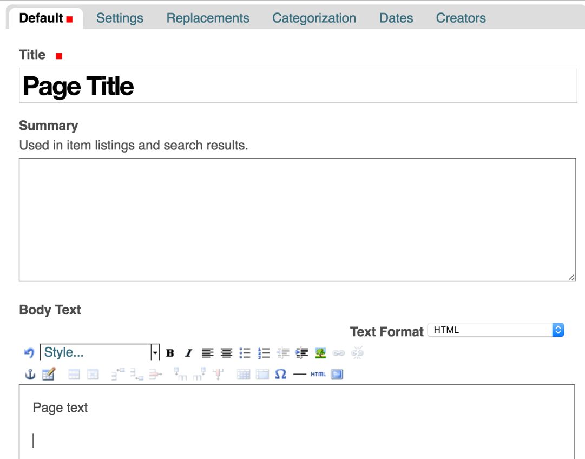The image size is (585, 459).
Task: Open table row properties
Action: 74,374
